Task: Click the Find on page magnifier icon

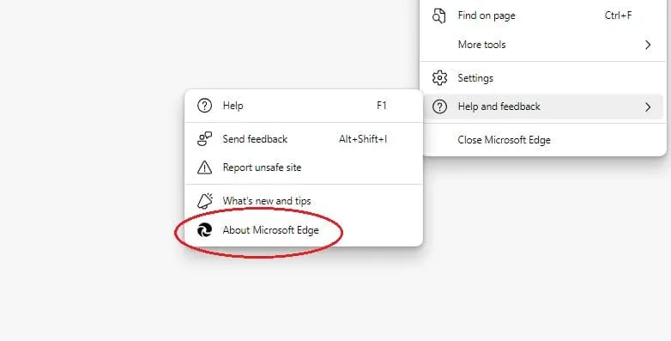Action: coord(439,15)
